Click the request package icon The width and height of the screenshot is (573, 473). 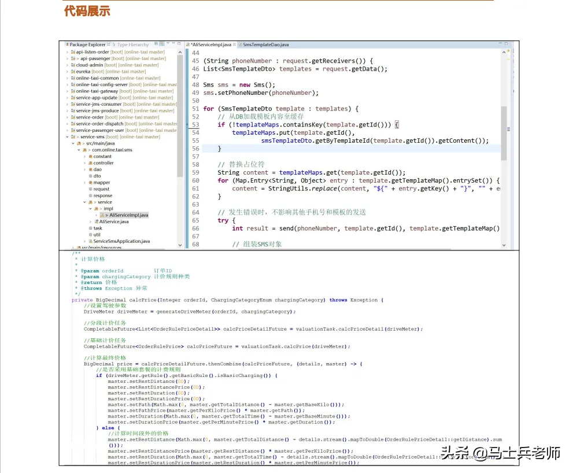[90, 189]
